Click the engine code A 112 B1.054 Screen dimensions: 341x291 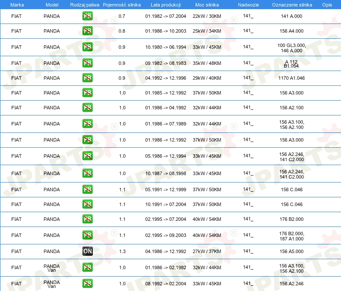(x=291, y=64)
